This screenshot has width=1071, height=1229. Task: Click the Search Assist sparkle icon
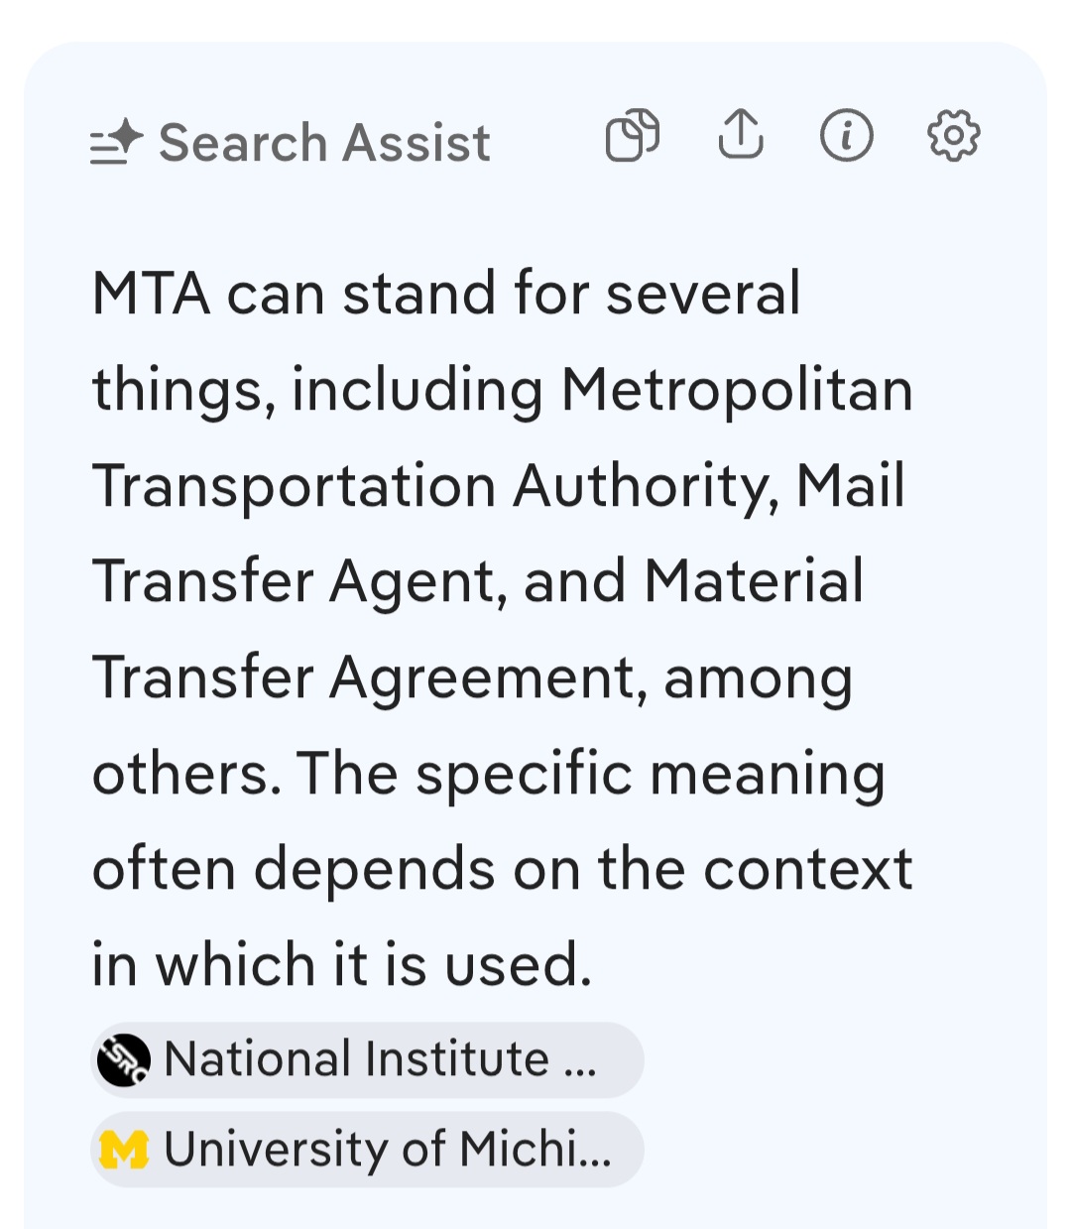[116, 140]
